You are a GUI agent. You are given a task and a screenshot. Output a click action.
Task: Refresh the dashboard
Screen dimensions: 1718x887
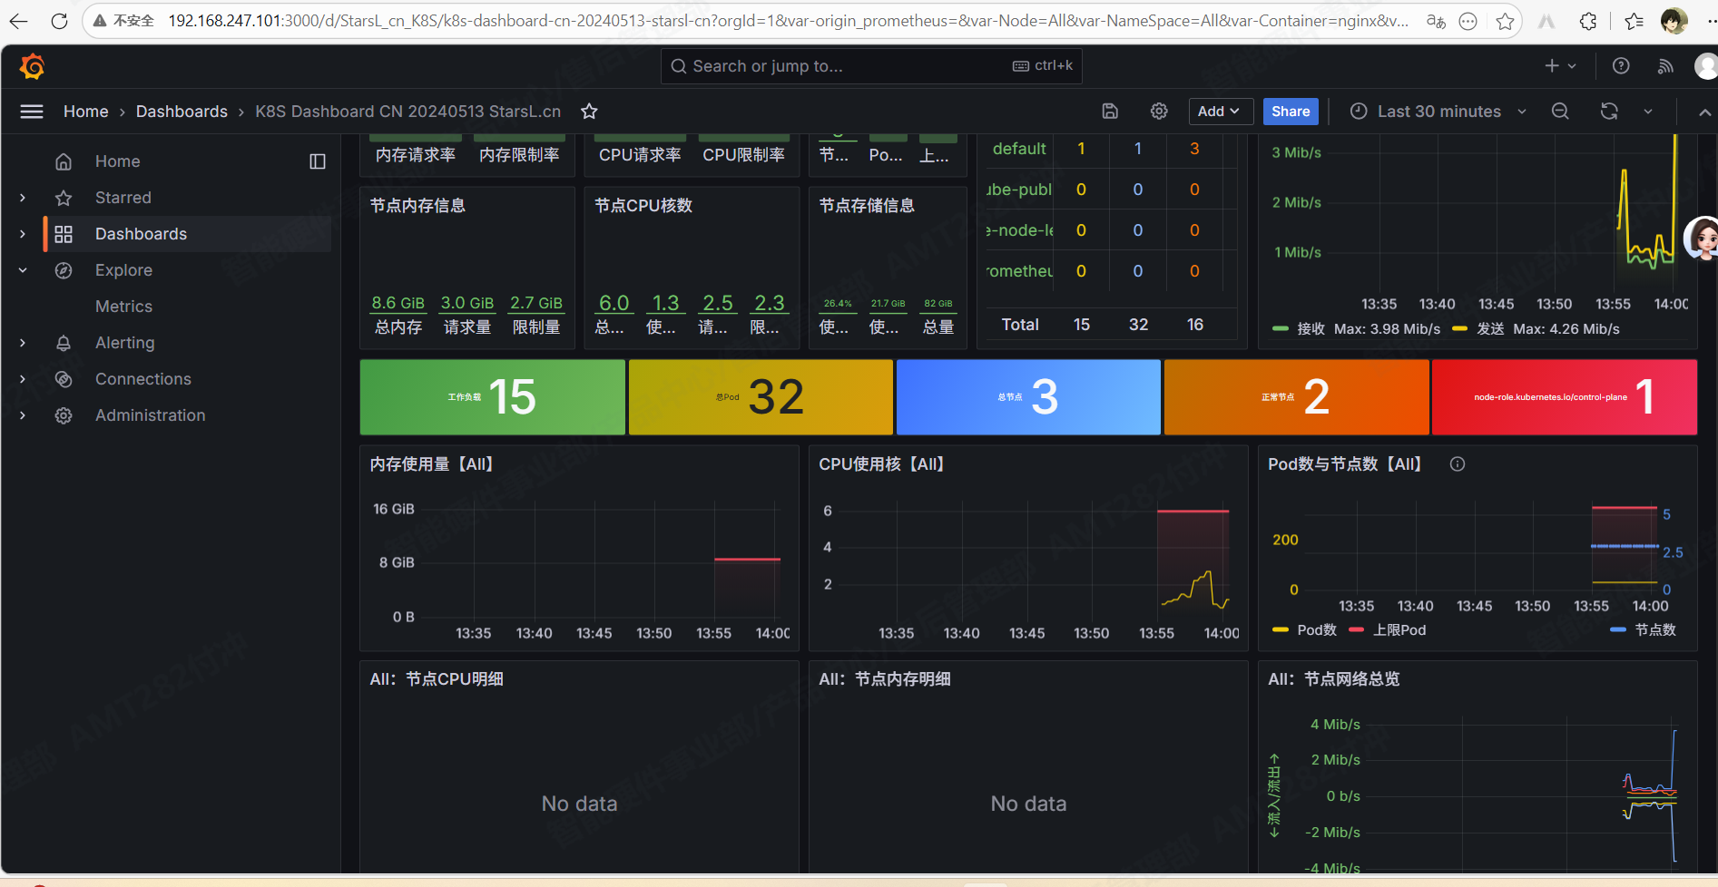(x=1609, y=112)
